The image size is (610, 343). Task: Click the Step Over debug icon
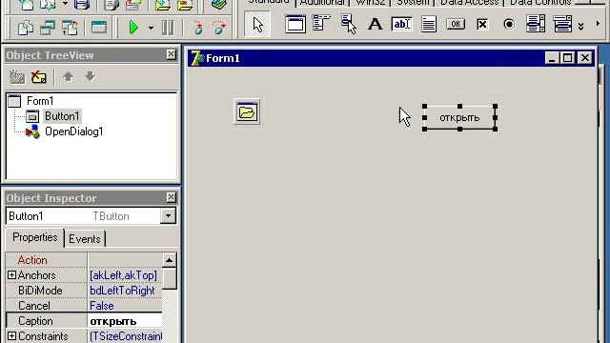point(219,28)
